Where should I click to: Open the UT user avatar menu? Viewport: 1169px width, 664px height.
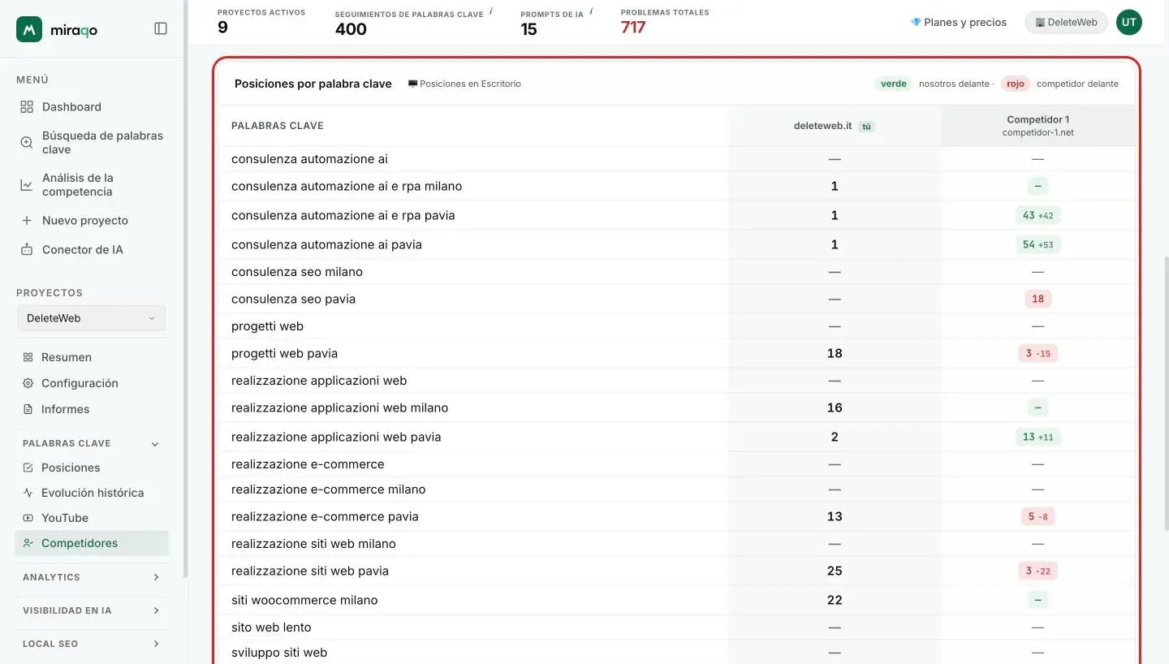[x=1128, y=23]
